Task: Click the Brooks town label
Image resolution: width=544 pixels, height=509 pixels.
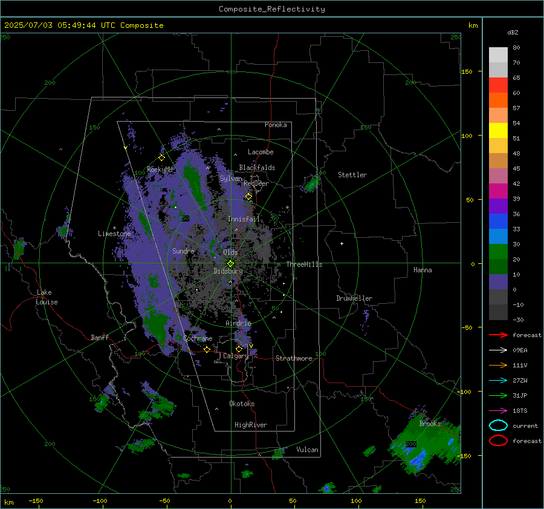Action: [x=430, y=424]
